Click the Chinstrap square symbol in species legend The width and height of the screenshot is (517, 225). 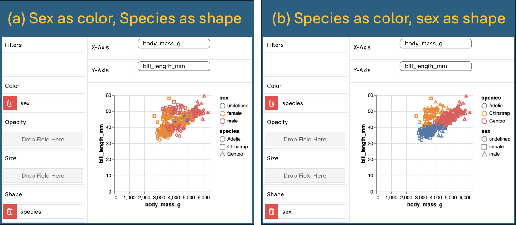[222, 146]
